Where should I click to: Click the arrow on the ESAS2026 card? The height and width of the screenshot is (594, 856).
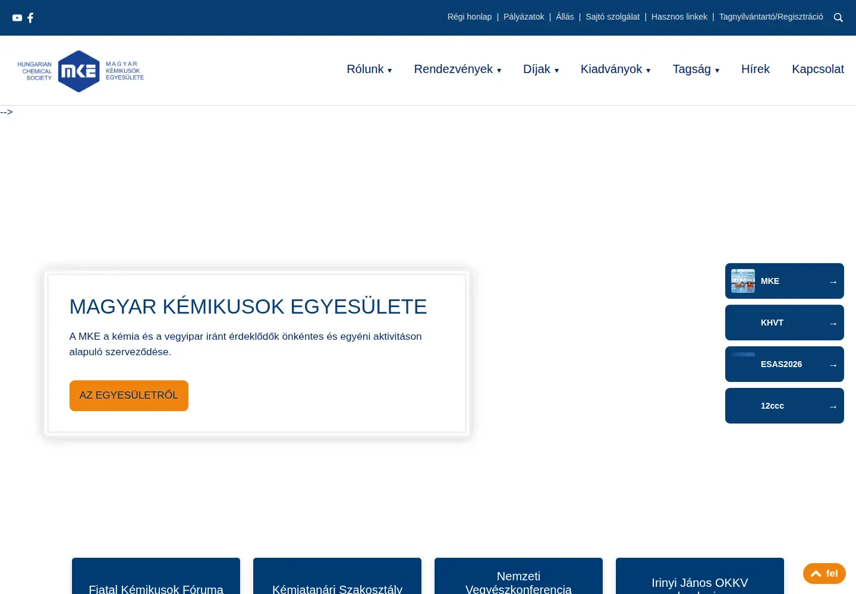[x=833, y=365]
